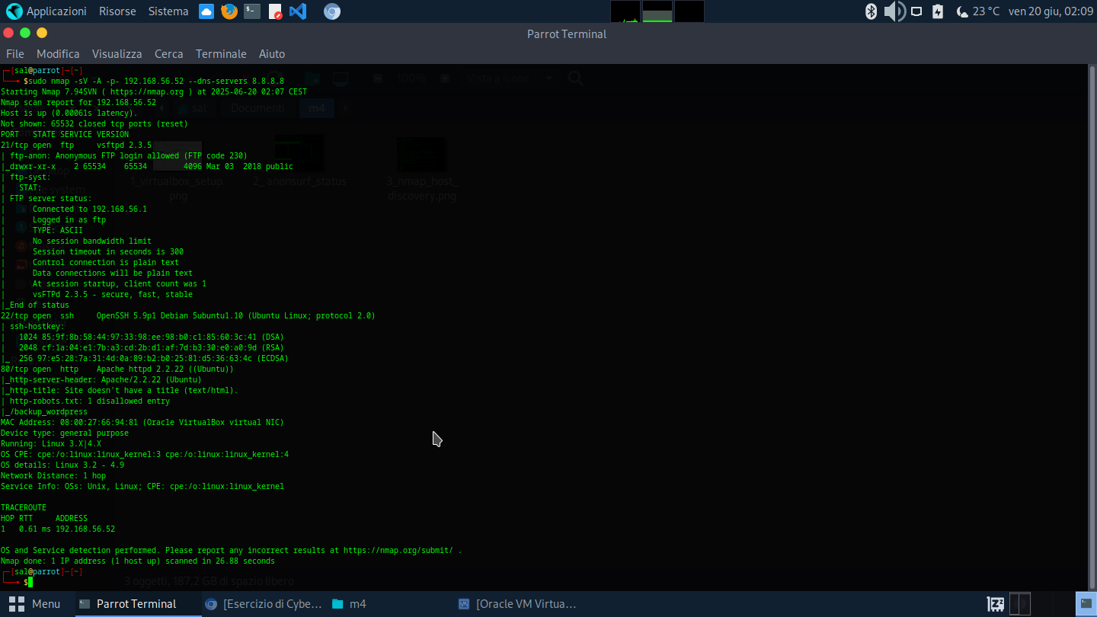The height and width of the screenshot is (617, 1097).
Task: Open the Cerca menu
Action: (x=168, y=53)
